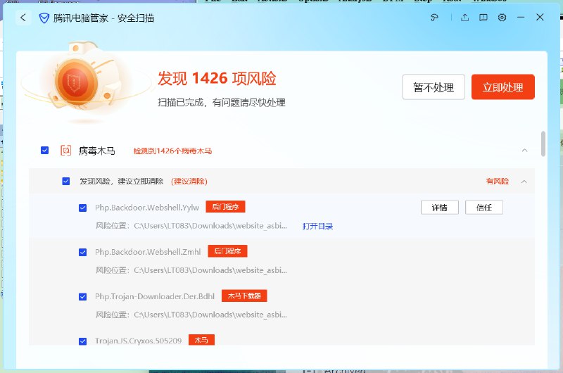The image size is (563, 373).
Task: Click the 扫描已完成，有问题请尽快处理 subtitle
Action: tap(222, 103)
